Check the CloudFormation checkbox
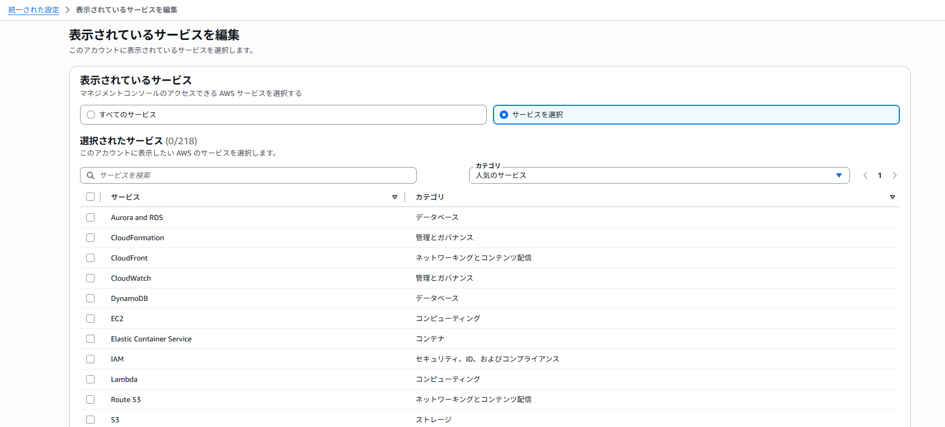 [x=90, y=238]
